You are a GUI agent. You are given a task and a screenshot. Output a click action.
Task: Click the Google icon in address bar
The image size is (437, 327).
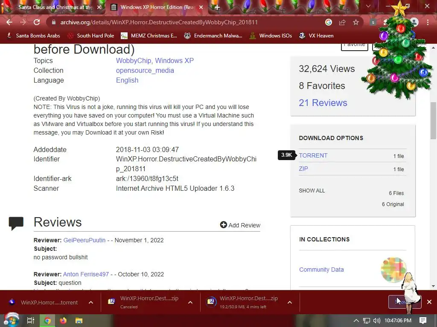329,22
